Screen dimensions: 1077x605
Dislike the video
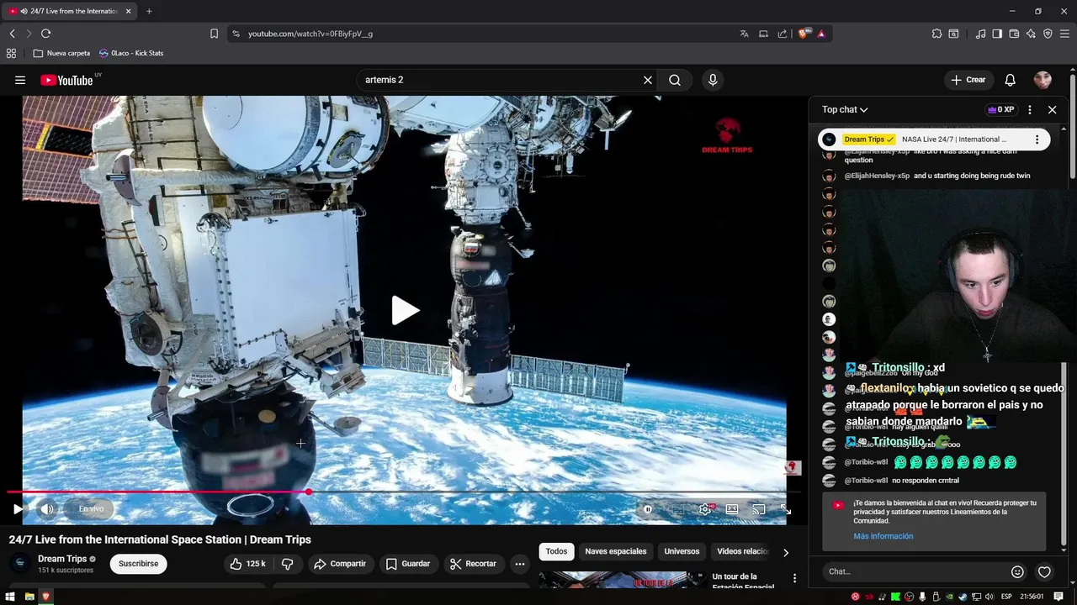tap(287, 564)
